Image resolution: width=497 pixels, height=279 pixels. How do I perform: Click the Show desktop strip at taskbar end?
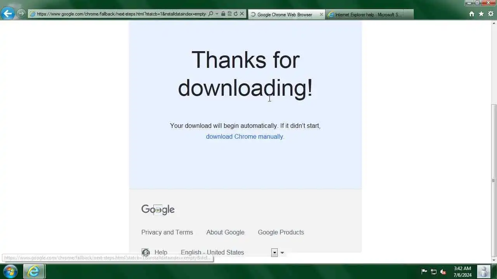pyautogui.click(x=494, y=272)
